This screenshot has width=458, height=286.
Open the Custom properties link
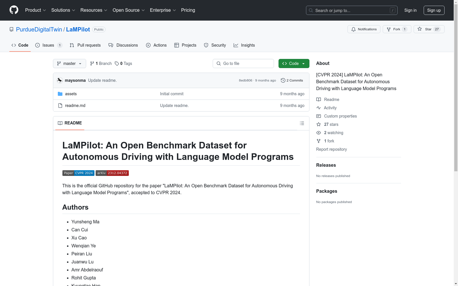pos(337,116)
